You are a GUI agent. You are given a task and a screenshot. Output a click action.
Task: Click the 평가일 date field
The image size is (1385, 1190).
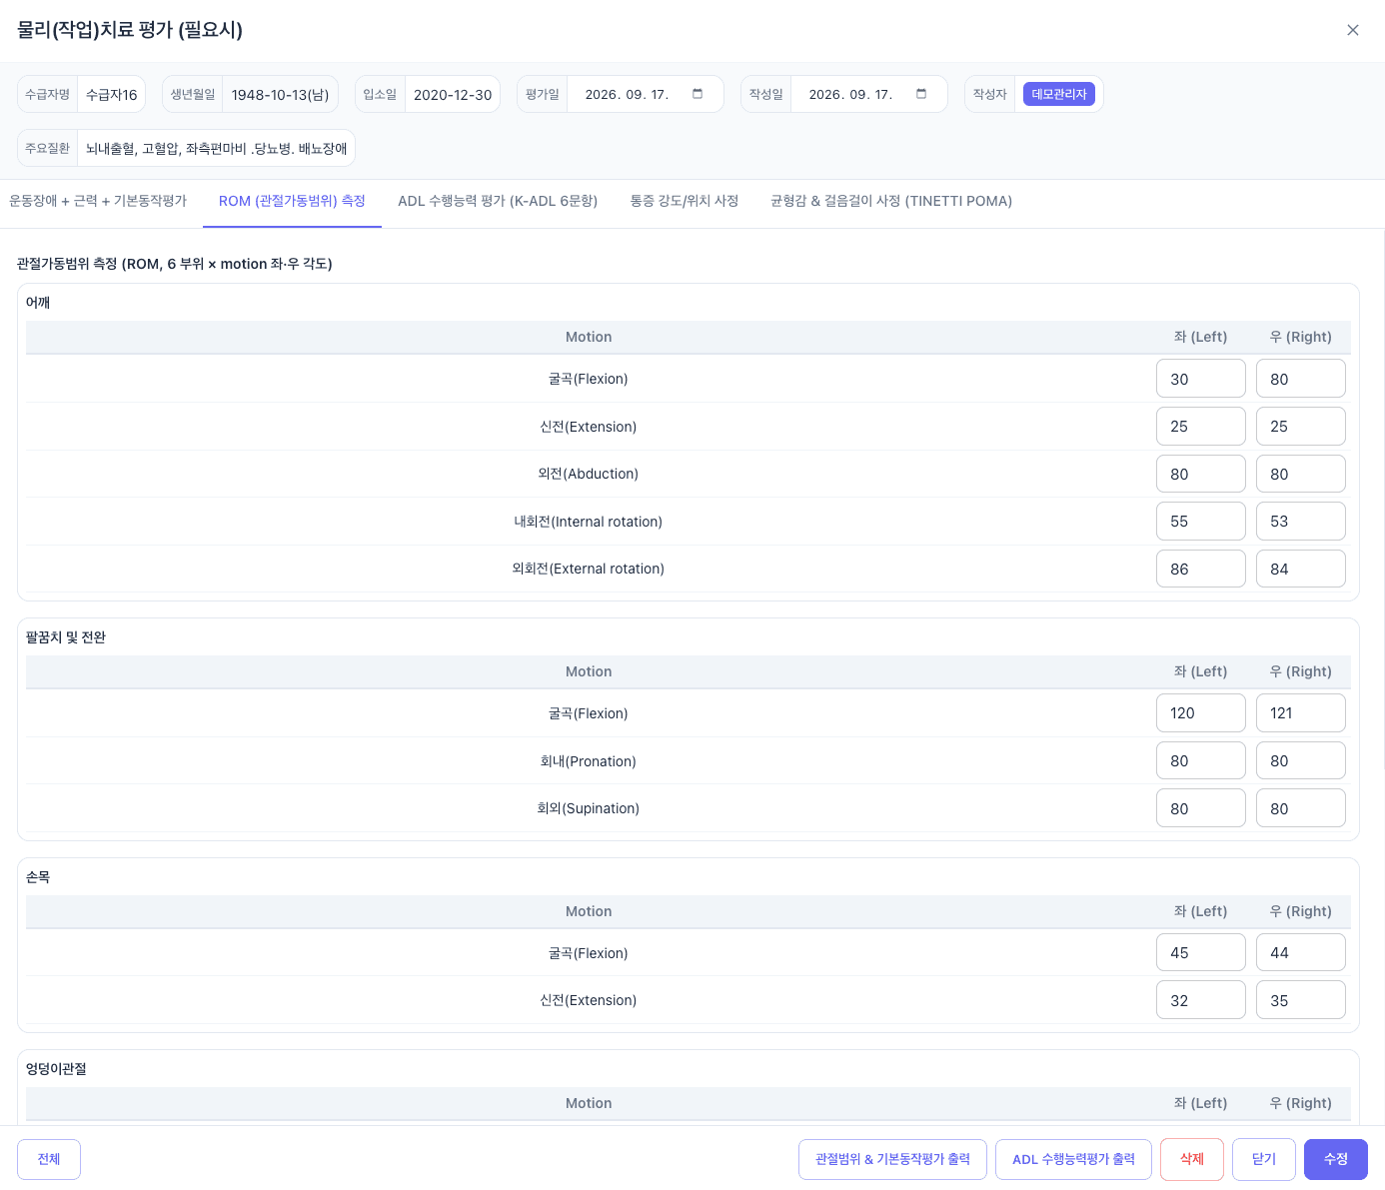coord(645,94)
